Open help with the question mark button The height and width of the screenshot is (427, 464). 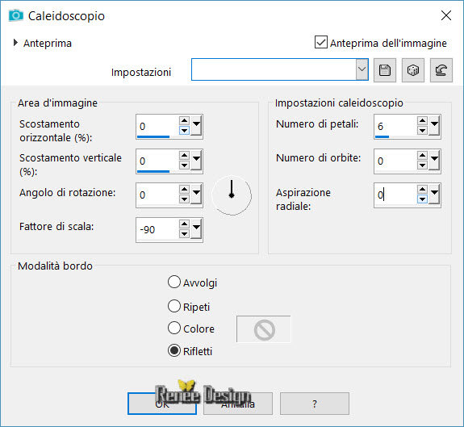tap(315, 404)
